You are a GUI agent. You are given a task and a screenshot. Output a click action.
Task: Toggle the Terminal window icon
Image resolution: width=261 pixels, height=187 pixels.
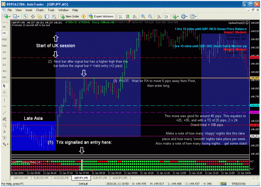(x=47, y=16)
